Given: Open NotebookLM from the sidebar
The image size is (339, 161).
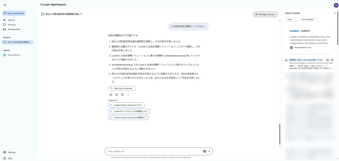Looking at the screenshot, I should (x=14, y=29).
